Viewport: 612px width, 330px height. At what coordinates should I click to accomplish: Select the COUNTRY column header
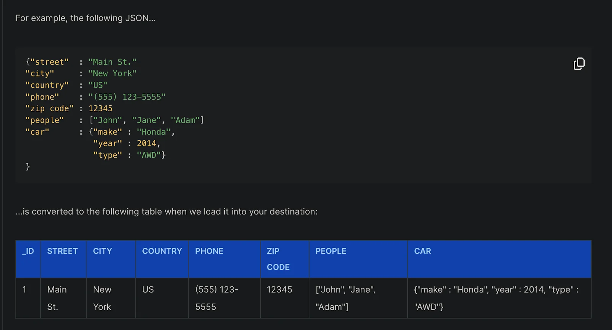click(x=162, y=251)
